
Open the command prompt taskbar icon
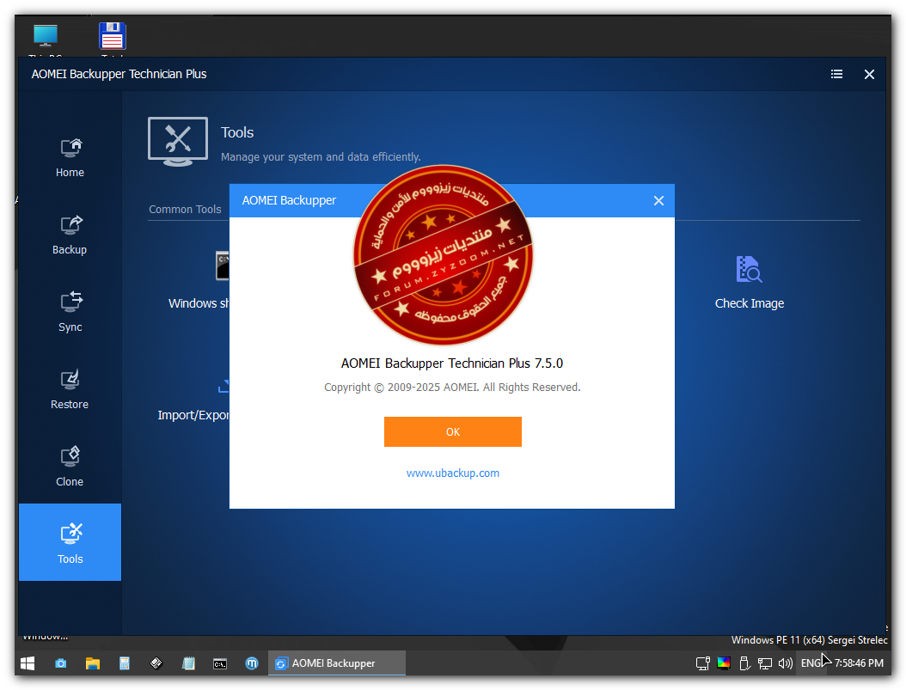220,663
